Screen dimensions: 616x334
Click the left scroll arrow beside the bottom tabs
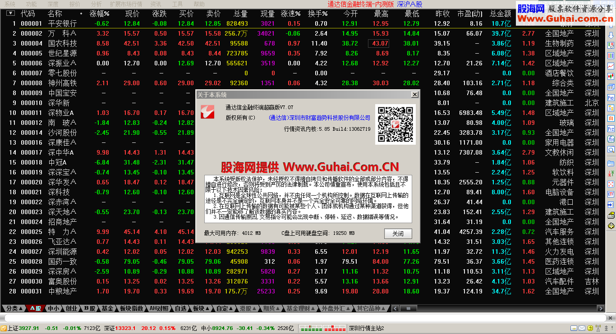[x=395, y=308]
